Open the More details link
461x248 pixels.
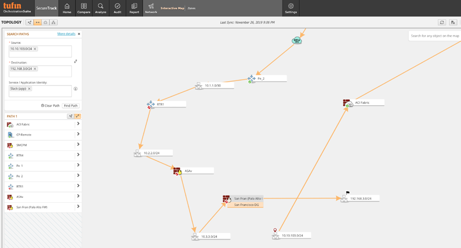coord(66,34)
